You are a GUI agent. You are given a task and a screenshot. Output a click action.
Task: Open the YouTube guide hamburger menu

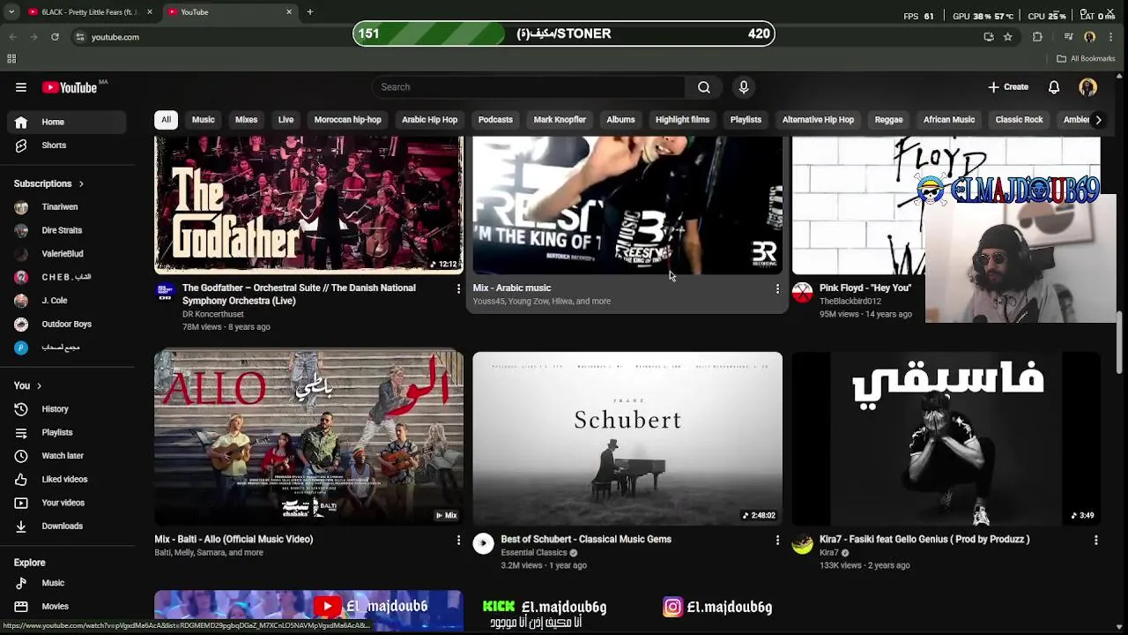(x=21, y=87)
